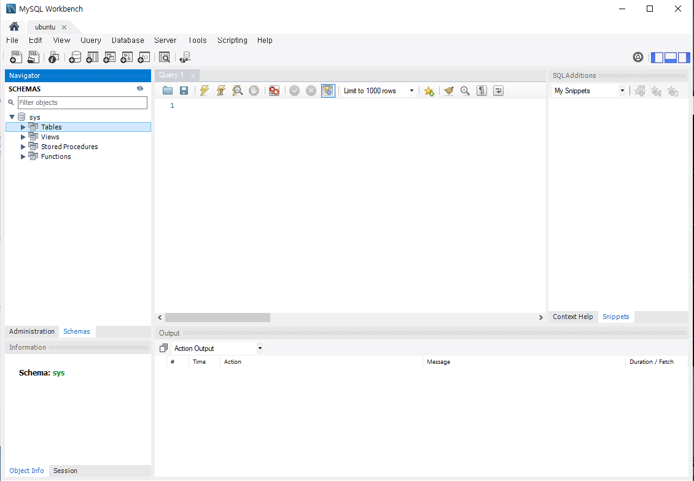The height and width of the screenshot is (481, 694).
Task: Collapse the sys schema node
Action: point(12,117)
